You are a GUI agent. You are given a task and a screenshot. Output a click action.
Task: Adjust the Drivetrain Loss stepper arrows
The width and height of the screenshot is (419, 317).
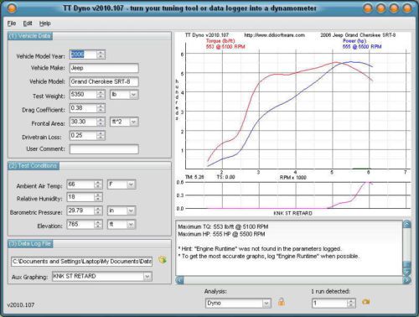pyautogui.click(x=101, y=135)
